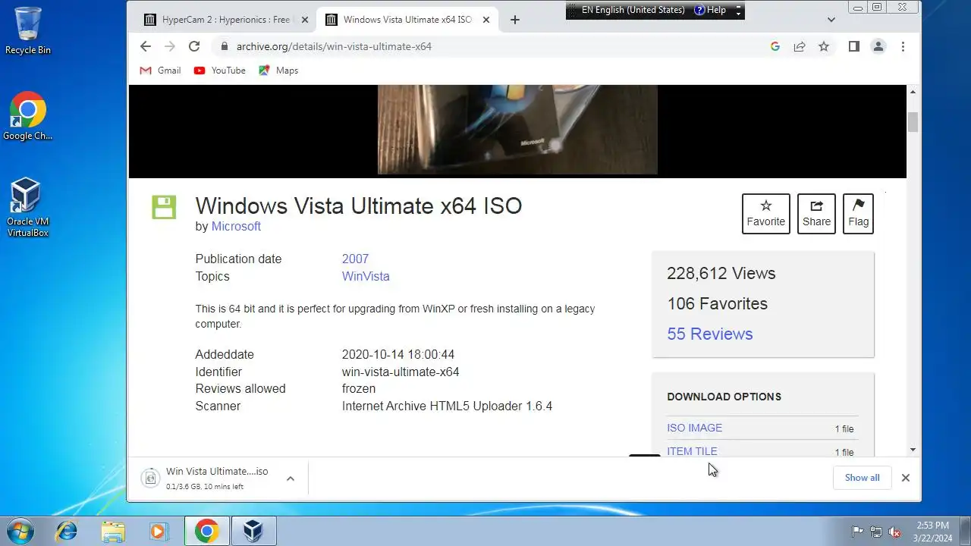Click the network tray icon

876,532
